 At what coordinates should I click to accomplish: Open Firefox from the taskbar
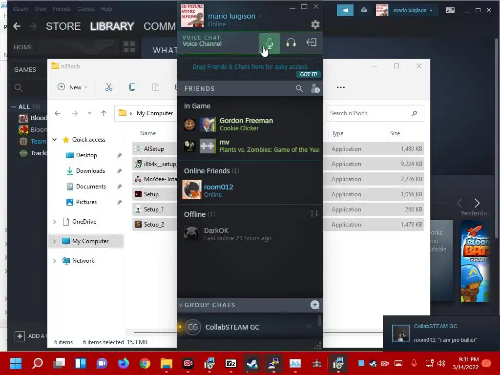point(124,363)
